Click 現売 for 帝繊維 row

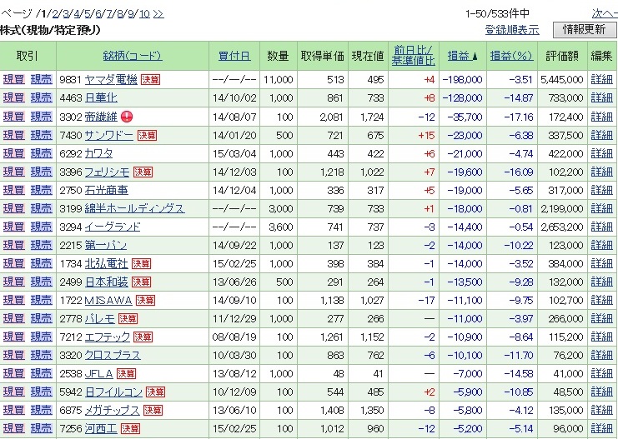[42, 117]
